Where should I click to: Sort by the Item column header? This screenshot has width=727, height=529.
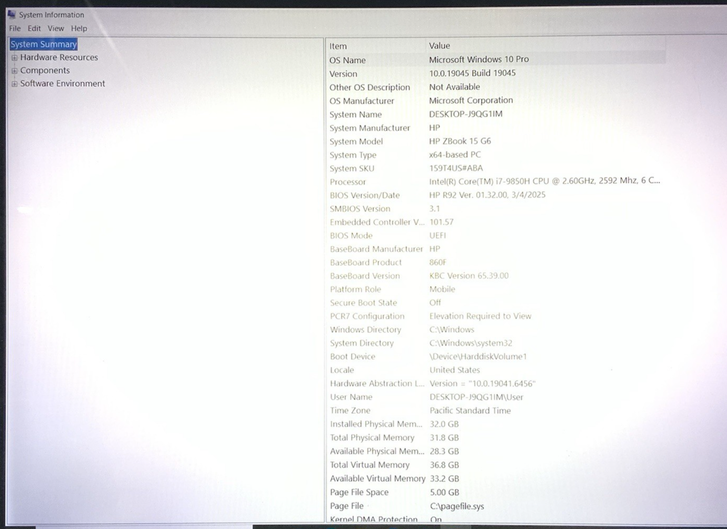tap(375, 46)
